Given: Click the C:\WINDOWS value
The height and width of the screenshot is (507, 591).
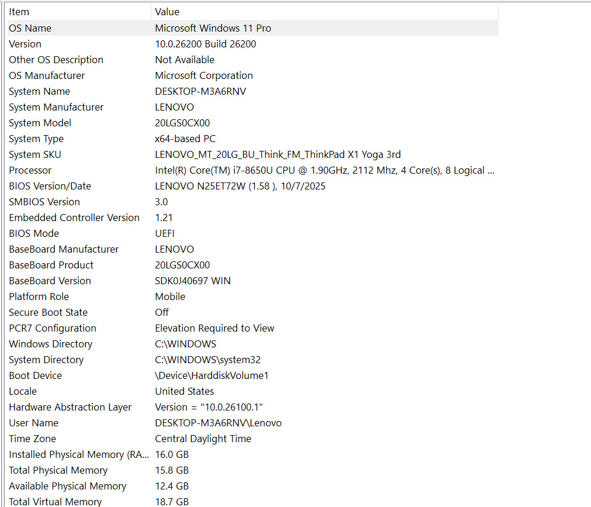Looking at the screenshot, I should pos(185,344).
